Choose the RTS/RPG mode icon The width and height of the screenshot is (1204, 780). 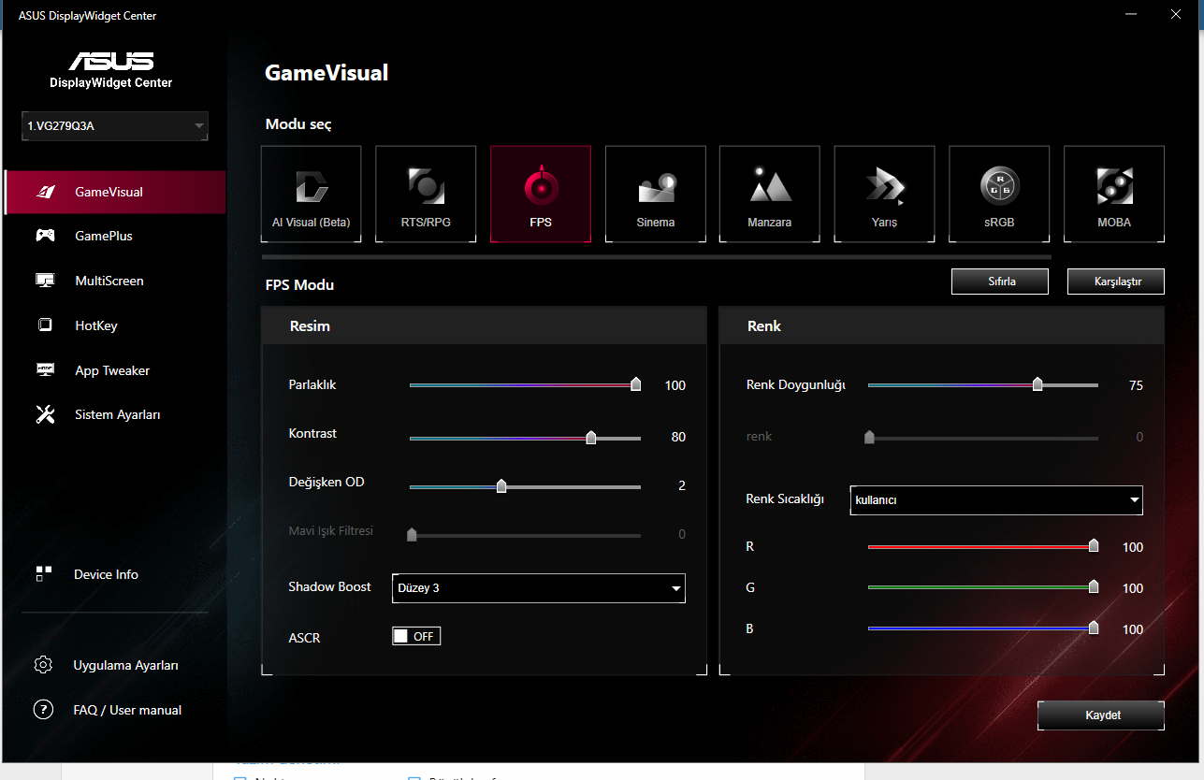point(426,186)
